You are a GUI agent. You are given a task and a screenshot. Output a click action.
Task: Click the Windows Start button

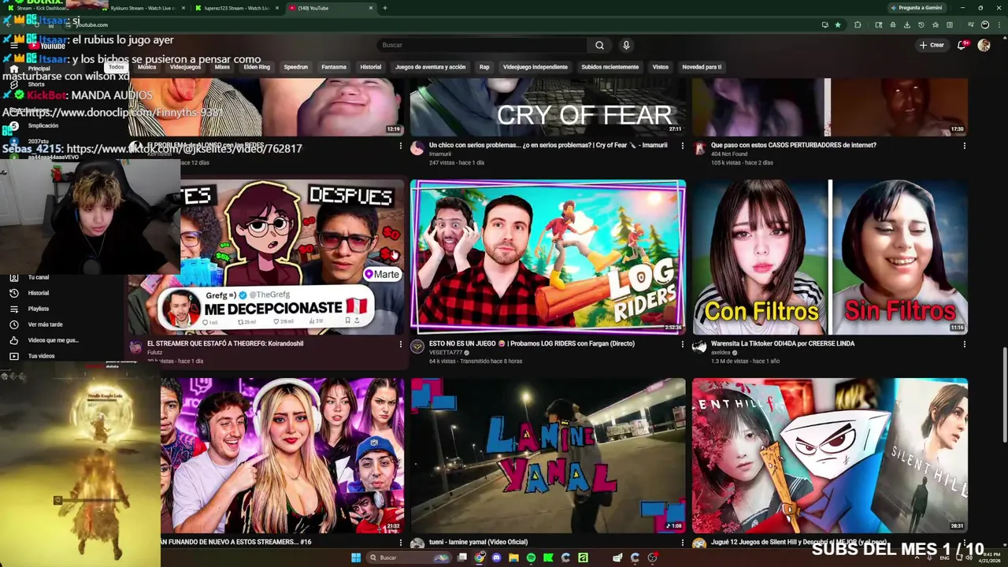(x=356, y=558)
